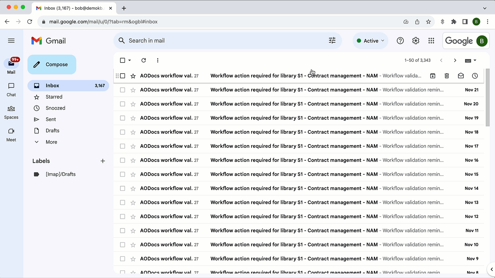The height and width of the screenshot is (278, 495).
Task: Click the browser address bar URL
Action: (x=103, y=22)
